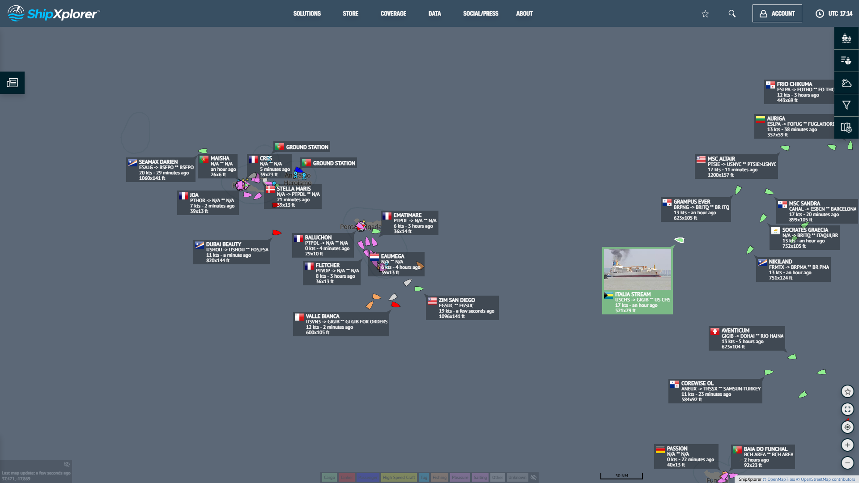Click the UTC 17:14 clock display
Viewport: 859px width, 483px height.
[834, 13]
